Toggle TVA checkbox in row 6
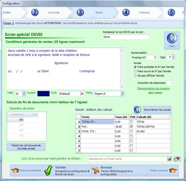Image resolution: width=186 pixels, height=181 pixels. pos(131,146)
